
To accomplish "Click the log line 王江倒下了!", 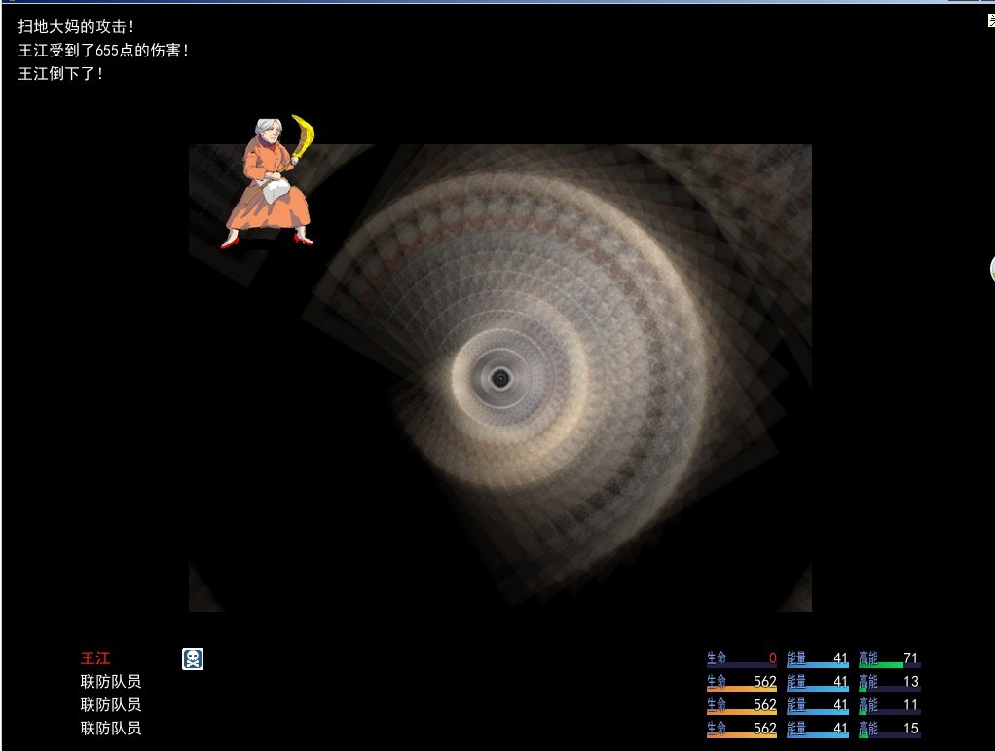I will click(x=60, y=74).
